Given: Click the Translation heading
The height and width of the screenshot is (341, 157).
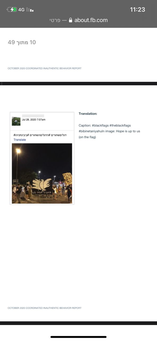Looking at the screenshot, I should pos(88,114).
